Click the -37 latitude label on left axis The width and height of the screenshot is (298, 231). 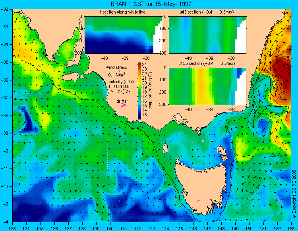click(x=4, y=98)
